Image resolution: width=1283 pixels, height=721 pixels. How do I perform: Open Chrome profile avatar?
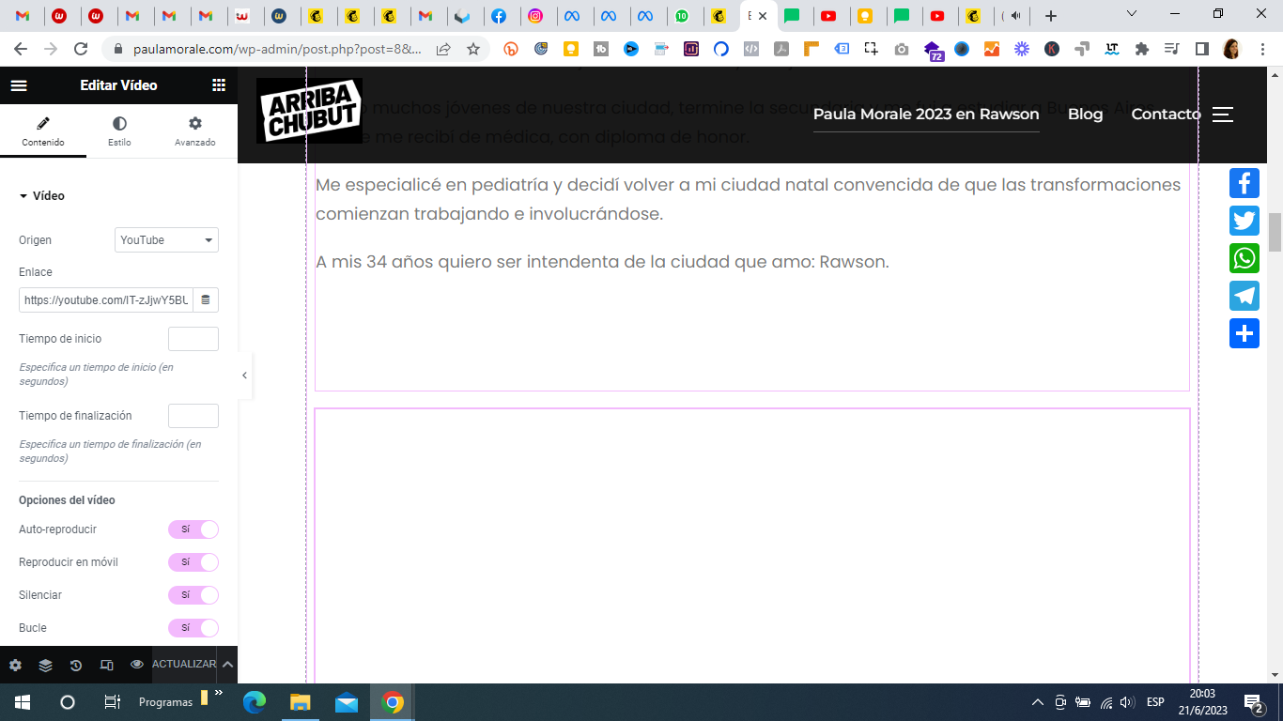click(1231, 49)
